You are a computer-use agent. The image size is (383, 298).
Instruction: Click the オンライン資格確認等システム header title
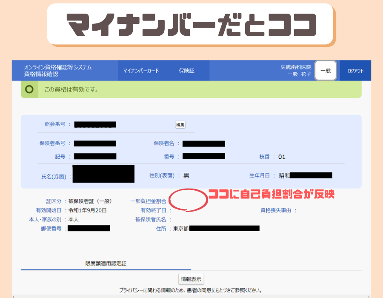[x=57, y=67]
